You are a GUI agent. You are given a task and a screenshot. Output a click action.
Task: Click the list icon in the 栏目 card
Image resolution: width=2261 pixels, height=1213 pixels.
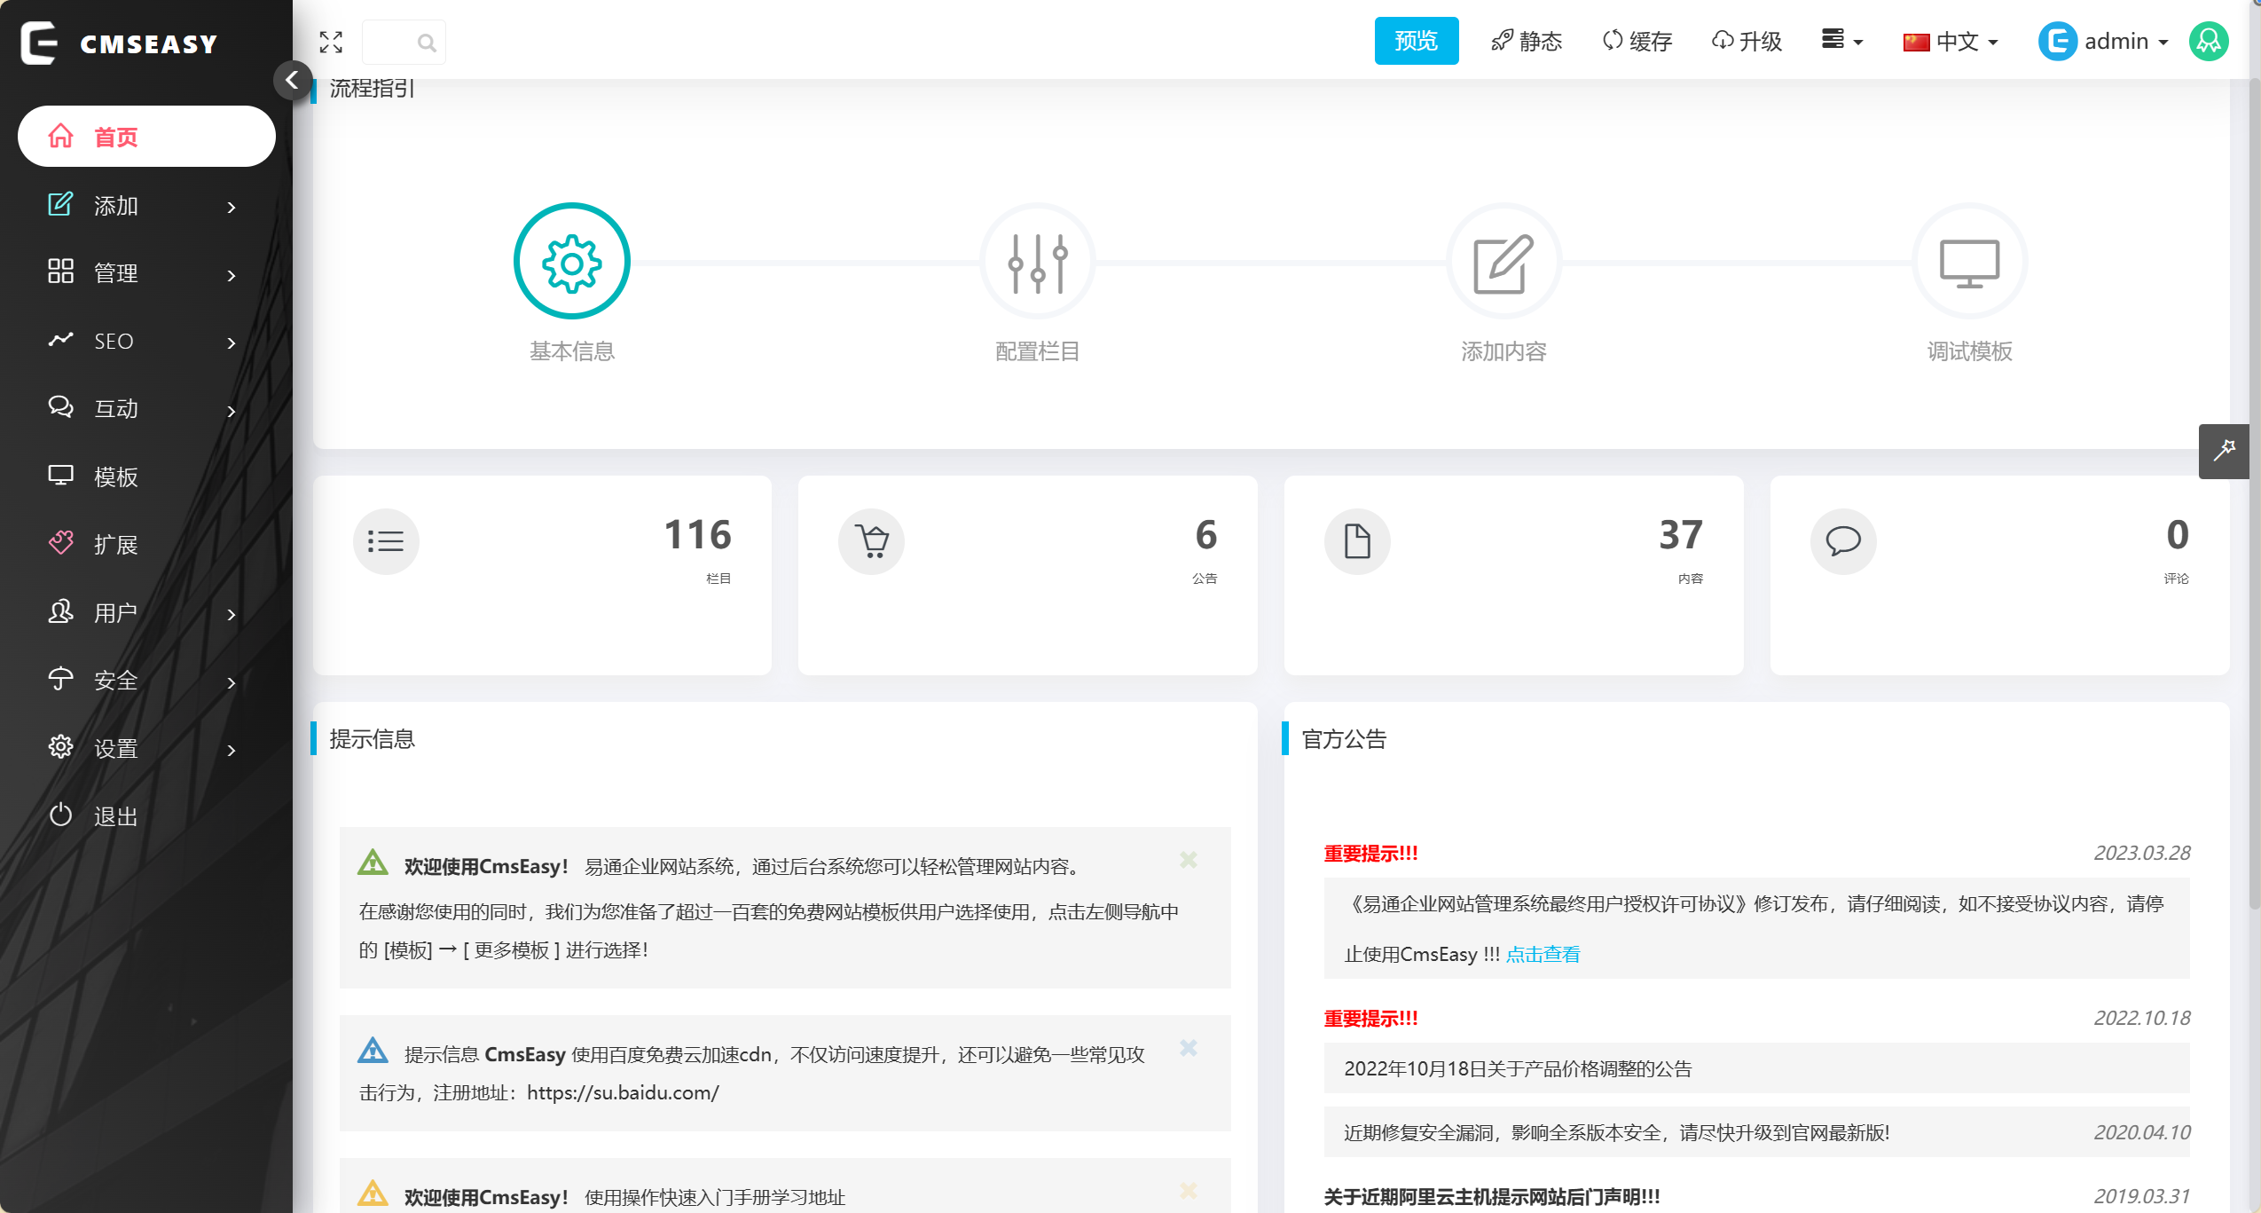point(386,540)
